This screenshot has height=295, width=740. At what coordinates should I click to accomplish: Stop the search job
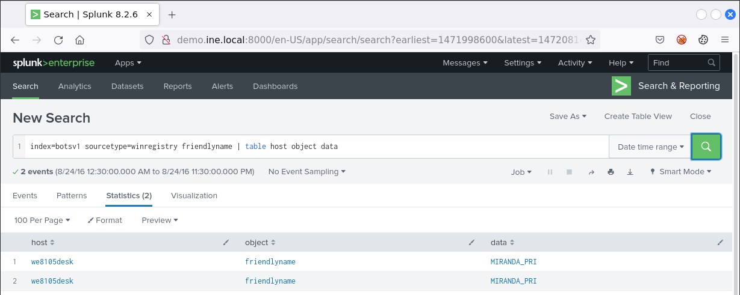point(569,172)
